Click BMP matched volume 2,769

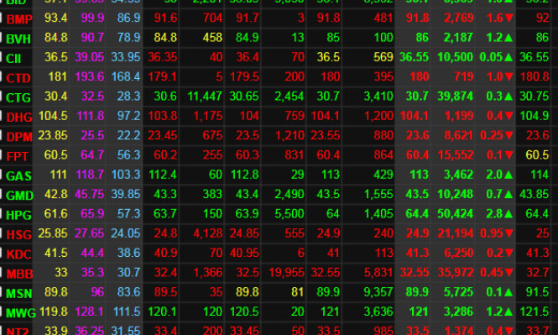click(459, 18)
